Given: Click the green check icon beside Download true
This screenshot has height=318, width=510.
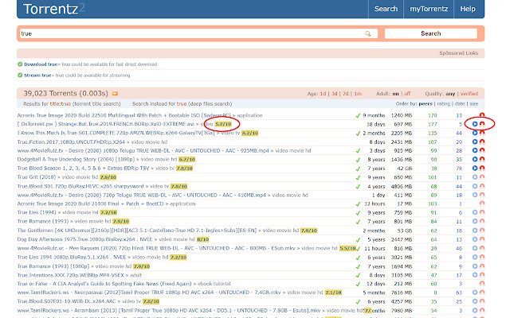Looking at the screenshot, I should [20, 64].
